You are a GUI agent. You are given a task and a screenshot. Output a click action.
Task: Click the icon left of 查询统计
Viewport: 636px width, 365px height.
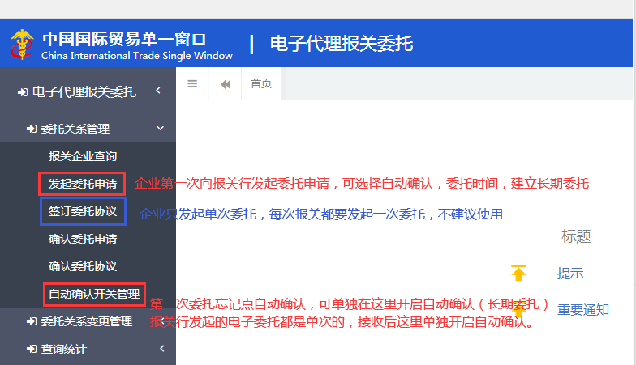coord(31,349)
